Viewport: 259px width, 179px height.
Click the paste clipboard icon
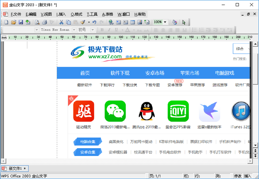[75, 22]
